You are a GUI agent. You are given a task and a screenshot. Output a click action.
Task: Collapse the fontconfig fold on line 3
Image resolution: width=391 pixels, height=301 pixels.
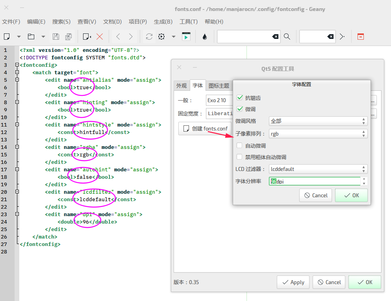point(17,65)
